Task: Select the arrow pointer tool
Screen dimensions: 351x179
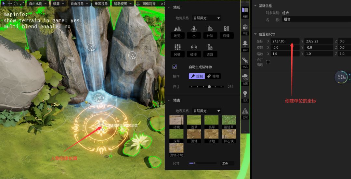Action: pyautogui.click(x=4, y=4)
